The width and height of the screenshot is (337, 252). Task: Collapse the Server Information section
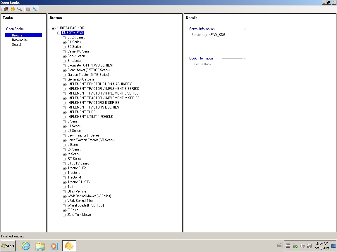click(245, 29)
